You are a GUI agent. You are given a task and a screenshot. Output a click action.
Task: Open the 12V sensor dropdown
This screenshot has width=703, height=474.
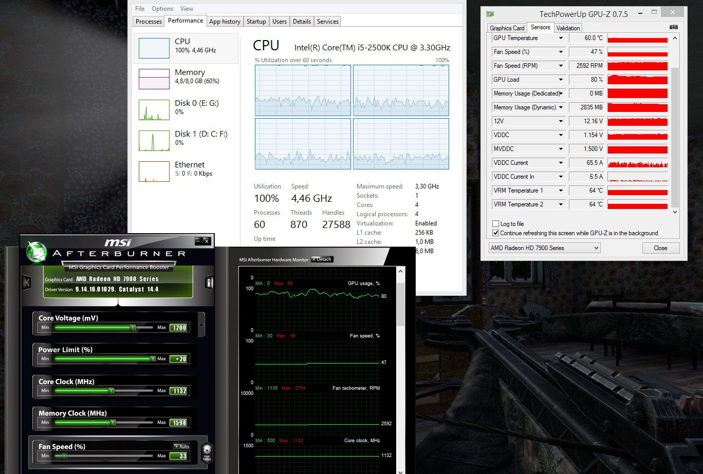(x=561, y=121)
